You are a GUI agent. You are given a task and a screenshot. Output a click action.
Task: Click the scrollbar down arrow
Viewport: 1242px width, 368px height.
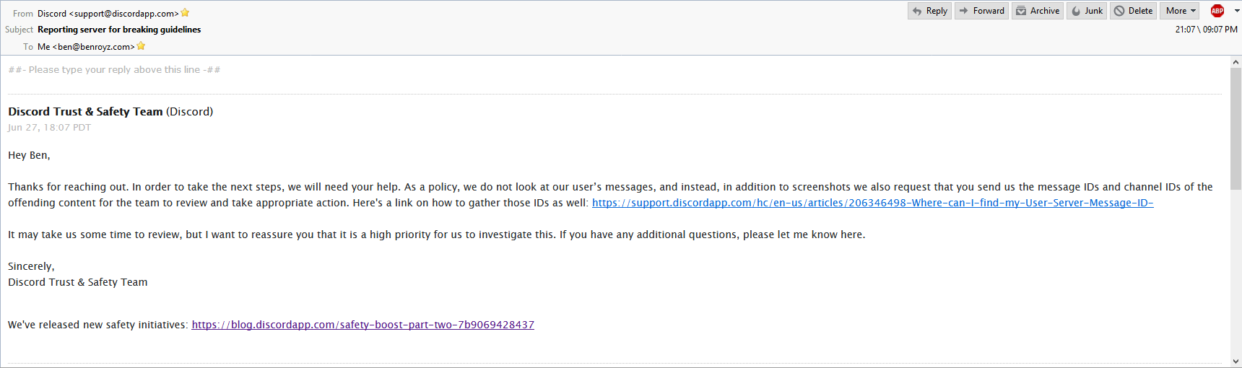pyautogui.click(x=1236, y=361)
